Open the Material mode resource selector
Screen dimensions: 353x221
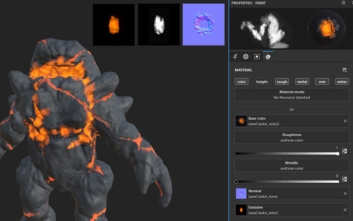[x=292, y=94]
